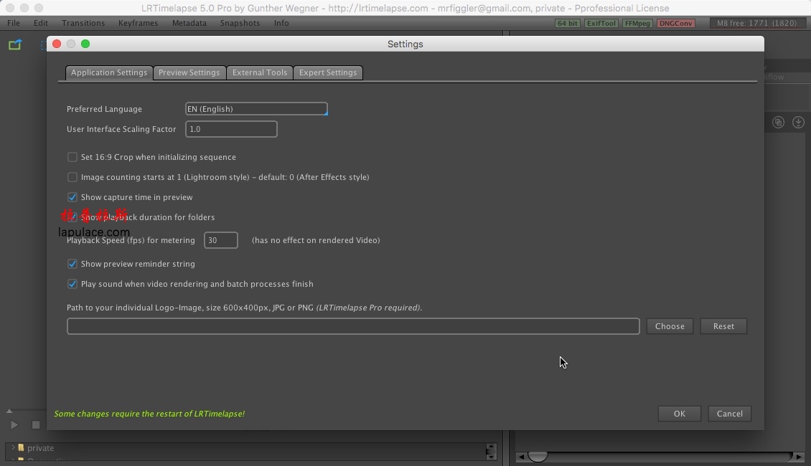This screenshot has width=811, height=466.
Task: Click the scroll-down arrow in folder tree
Action: click(x=491, y=456)
